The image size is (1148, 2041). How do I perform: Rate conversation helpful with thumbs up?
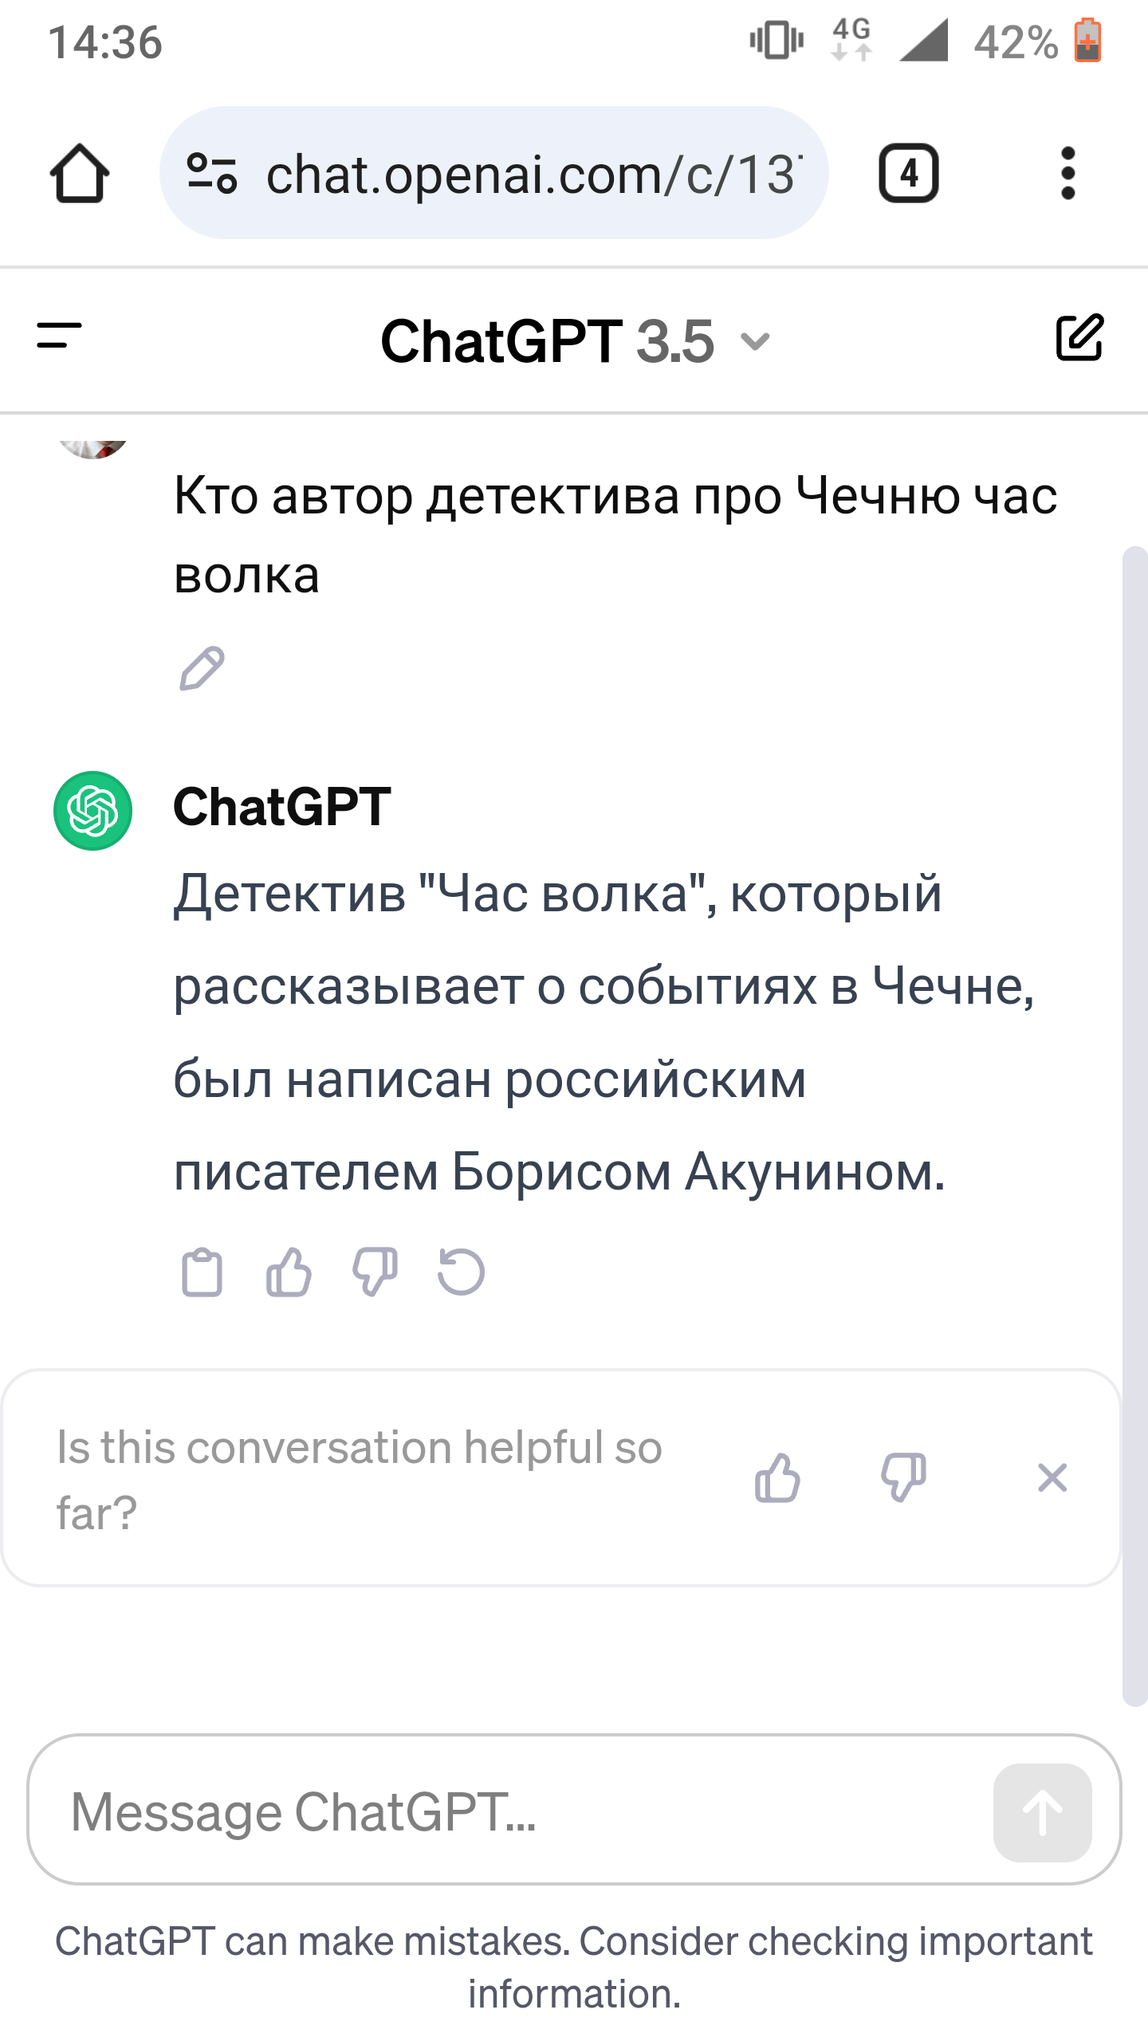(x=777, y=1478)
